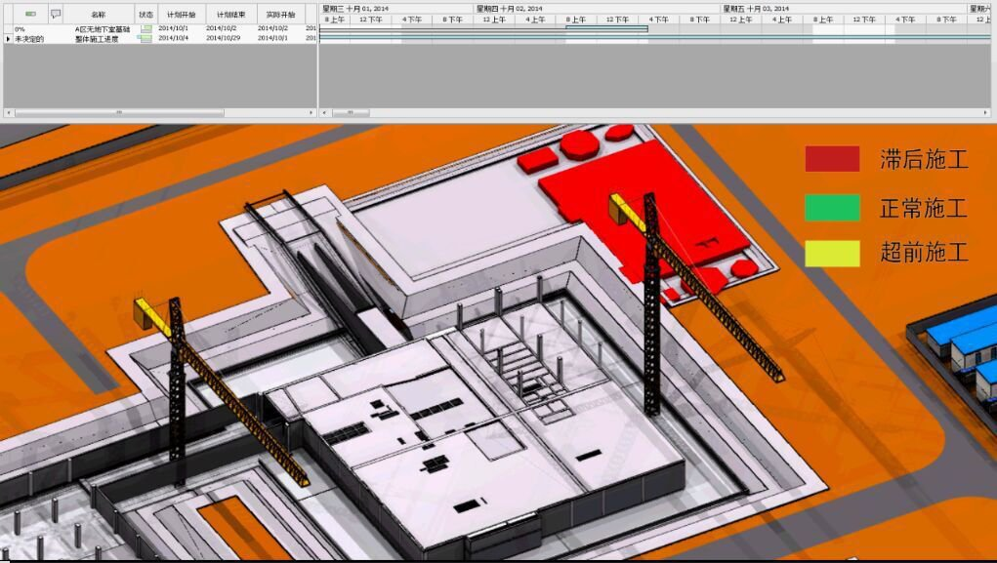Click the 实际开始 column header
This screenshot has width=997, height=563.
tap(280, 14)
